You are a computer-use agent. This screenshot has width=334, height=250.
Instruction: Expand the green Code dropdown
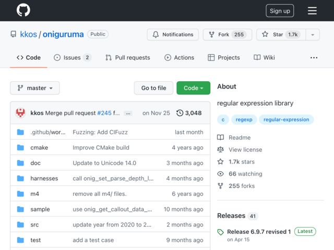194,88
